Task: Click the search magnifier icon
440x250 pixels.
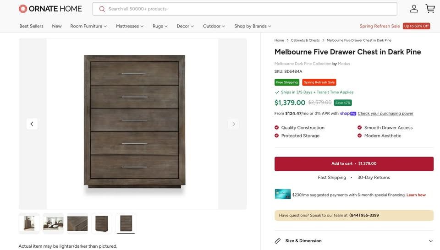Action: (x=102, y=9)
